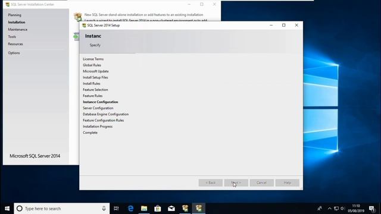This screenshot has width=381, height=214.
Task: Click the Install Rules step
Action: point(91,83)
